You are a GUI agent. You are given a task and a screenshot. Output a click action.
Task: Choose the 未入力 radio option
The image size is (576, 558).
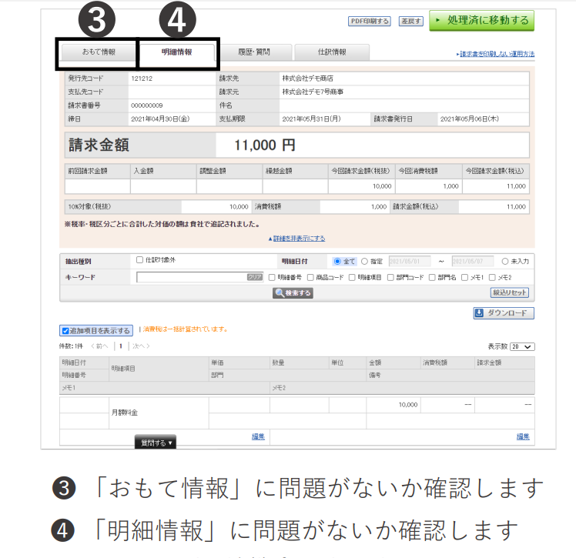[505, 262]
